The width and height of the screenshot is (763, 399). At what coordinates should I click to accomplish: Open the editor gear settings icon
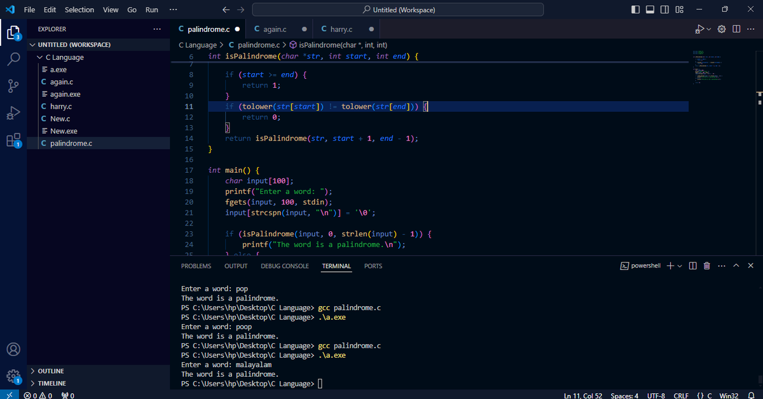pos(722,29)
